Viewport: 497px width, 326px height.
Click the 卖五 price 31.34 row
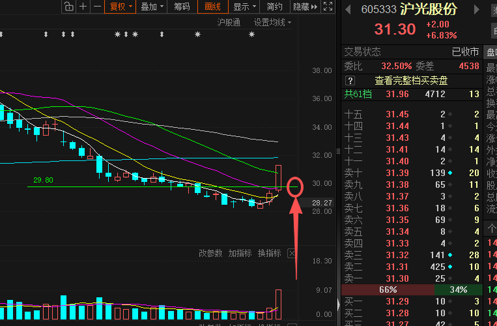coord(412,231)
